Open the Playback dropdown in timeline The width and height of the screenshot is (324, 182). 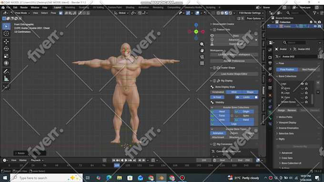(x=37, y=160)
